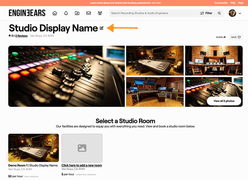Open the 0 Reviews link
Image resolution: width=248 pixels, height=180 pixels.
(x=21, y=36)
